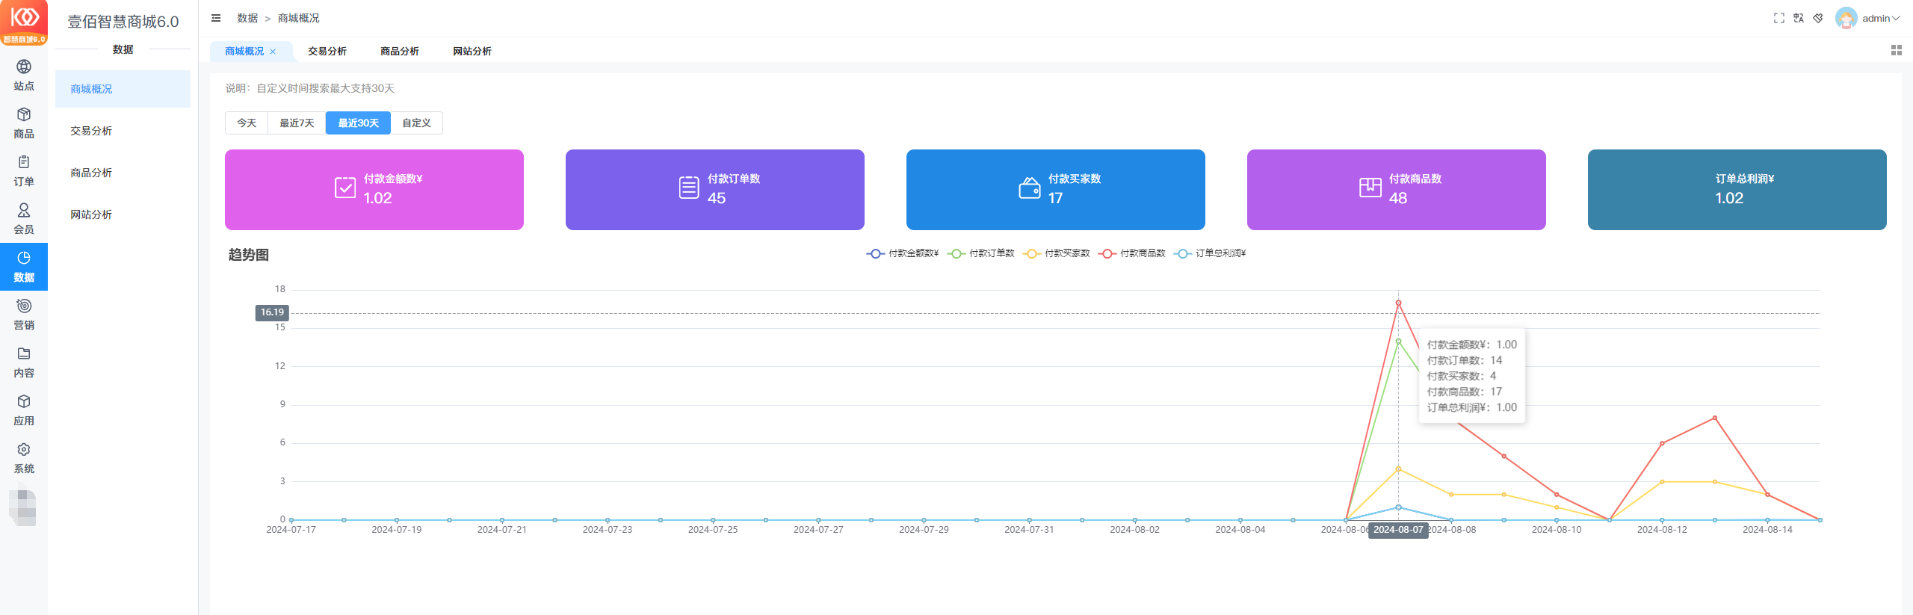Open the 内容 sidebar section
The width and height of the screenshot is (1913, 615).
tap(24, 362)
